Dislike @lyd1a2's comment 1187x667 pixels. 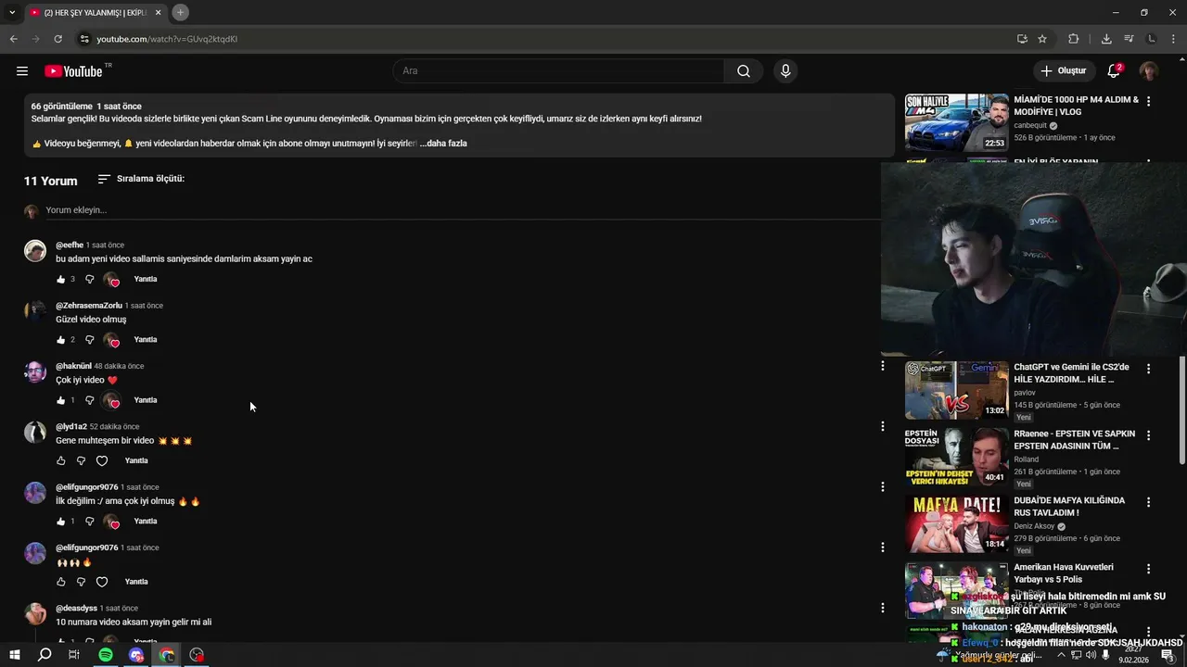81,461
